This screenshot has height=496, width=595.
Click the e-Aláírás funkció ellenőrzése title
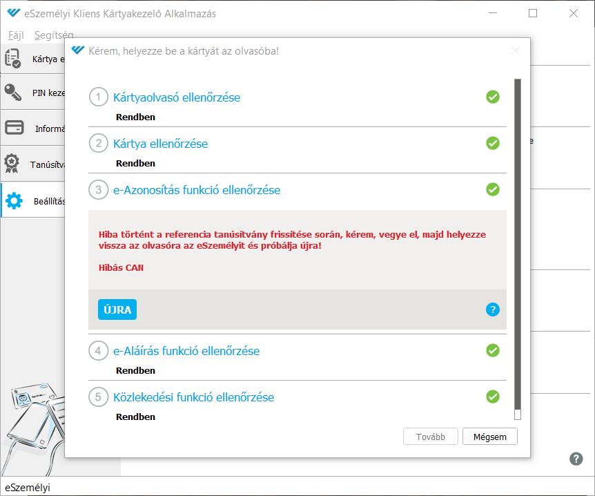click(186, 351)
